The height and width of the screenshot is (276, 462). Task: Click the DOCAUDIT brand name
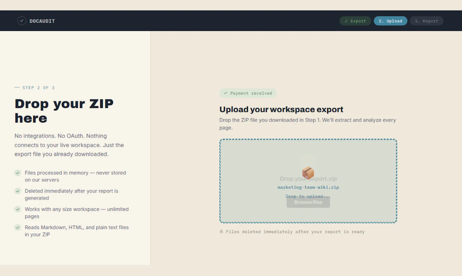(42, 21)
